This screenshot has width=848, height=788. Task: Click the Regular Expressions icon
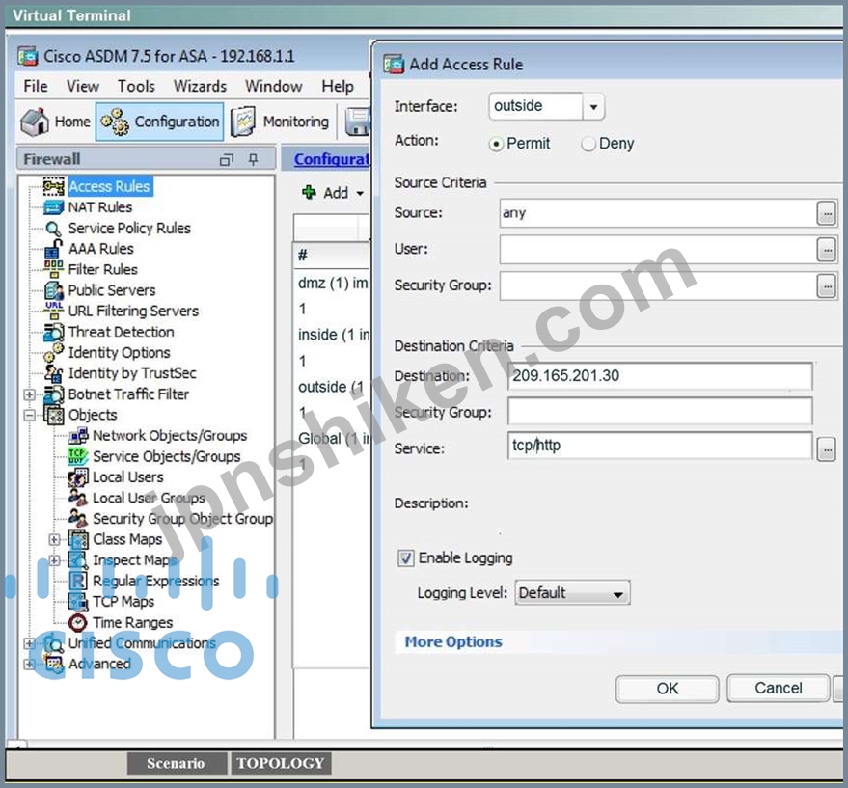click(78, 581)
